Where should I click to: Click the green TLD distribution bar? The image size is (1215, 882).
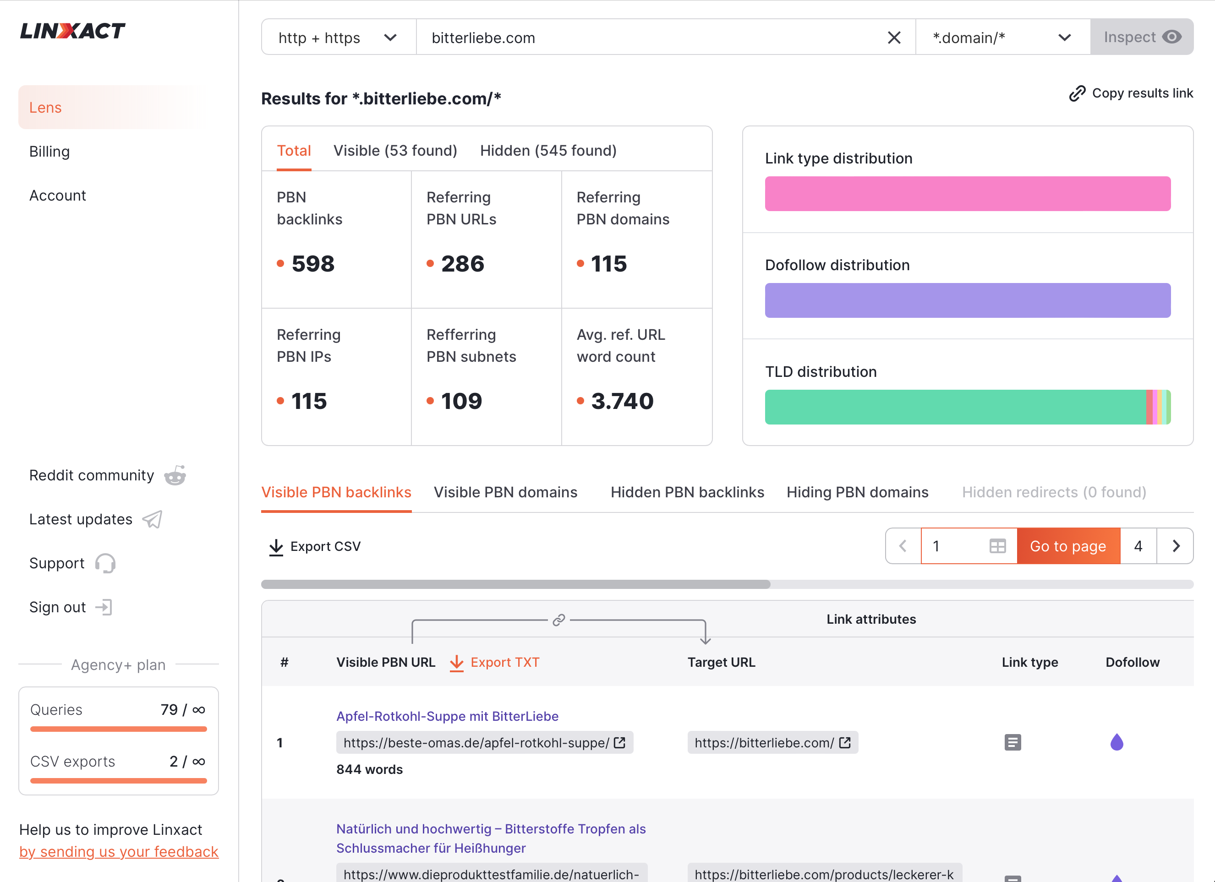pyautogui.click(x=955, y=407)
